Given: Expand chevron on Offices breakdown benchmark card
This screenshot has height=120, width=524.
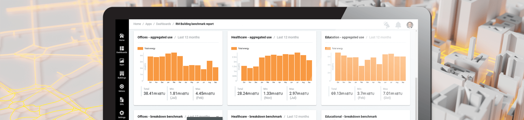Looking at the screenshot, I should 217,117.
